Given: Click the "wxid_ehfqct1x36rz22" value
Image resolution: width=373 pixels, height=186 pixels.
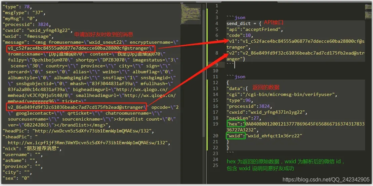Looking at the screenshot, I should coord(275,136).
